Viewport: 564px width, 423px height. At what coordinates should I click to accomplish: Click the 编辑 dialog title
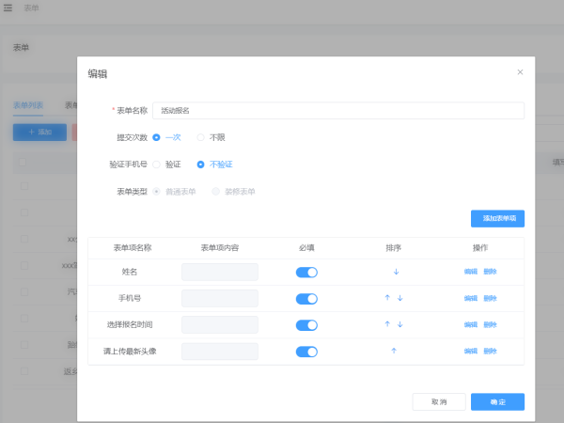[98, 74]
